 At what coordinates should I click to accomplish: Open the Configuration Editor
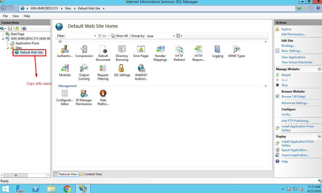65,97
